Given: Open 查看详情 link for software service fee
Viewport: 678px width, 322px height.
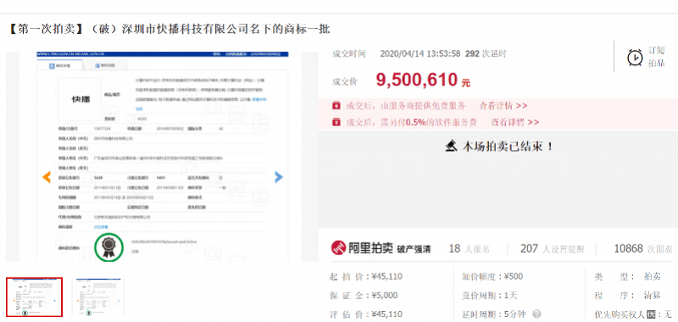Looking at the screenshot, I should (514, 122).
